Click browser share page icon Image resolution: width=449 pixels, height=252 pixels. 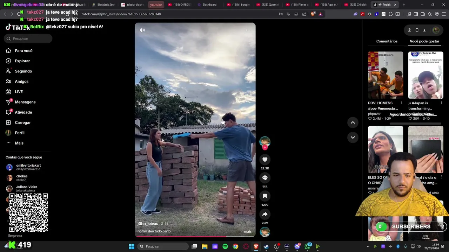coord(304,14)
